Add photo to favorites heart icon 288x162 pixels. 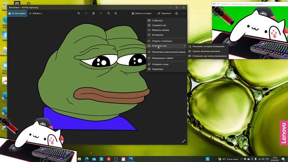[101, 13]
